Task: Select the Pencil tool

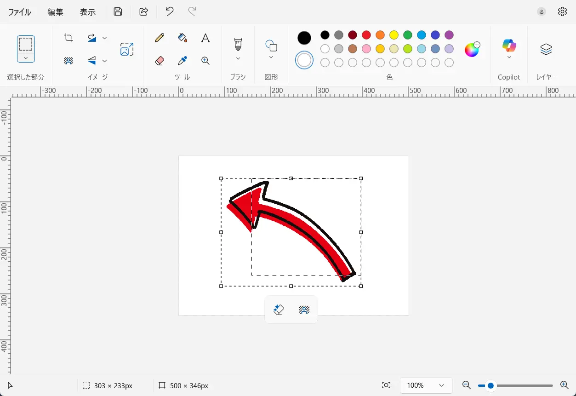Action: point(160,38)
